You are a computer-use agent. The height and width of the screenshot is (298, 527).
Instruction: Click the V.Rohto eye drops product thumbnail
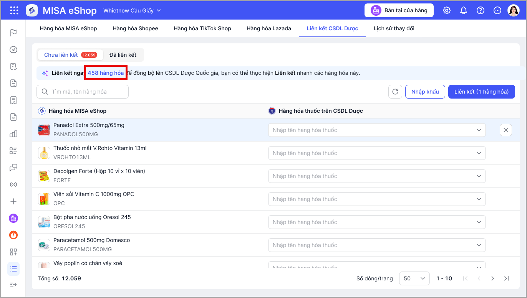[x=44, y=153]
